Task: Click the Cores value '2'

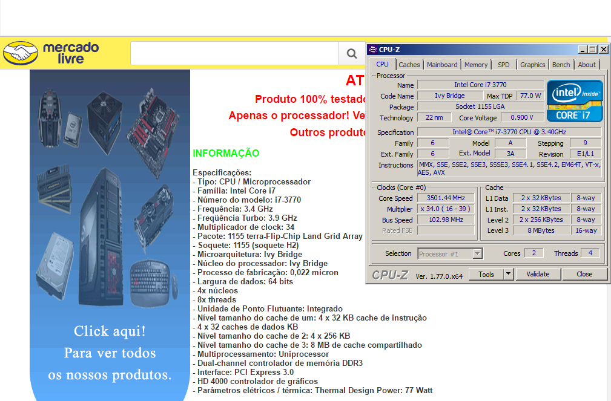Action: click(534, 253)
